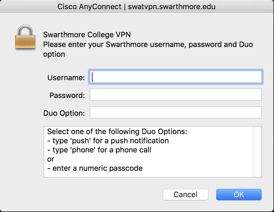Click the 'phone' call instruction line
The image size is (274, 212).
pos(99,150)
